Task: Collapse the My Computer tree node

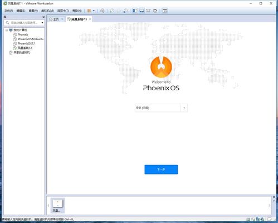Action: point(7,30)
